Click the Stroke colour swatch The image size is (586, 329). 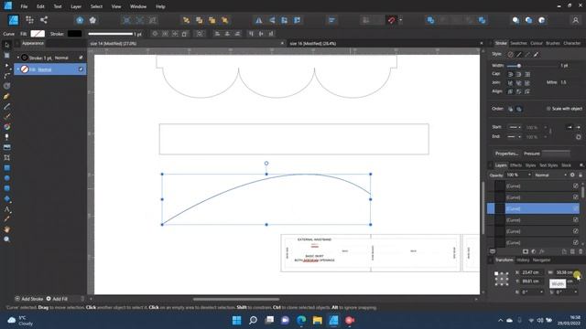coord(74,34)
